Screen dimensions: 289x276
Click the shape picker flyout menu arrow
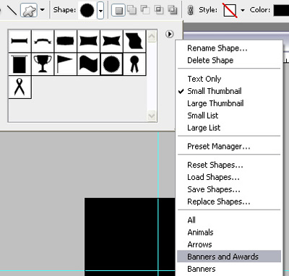170,34
